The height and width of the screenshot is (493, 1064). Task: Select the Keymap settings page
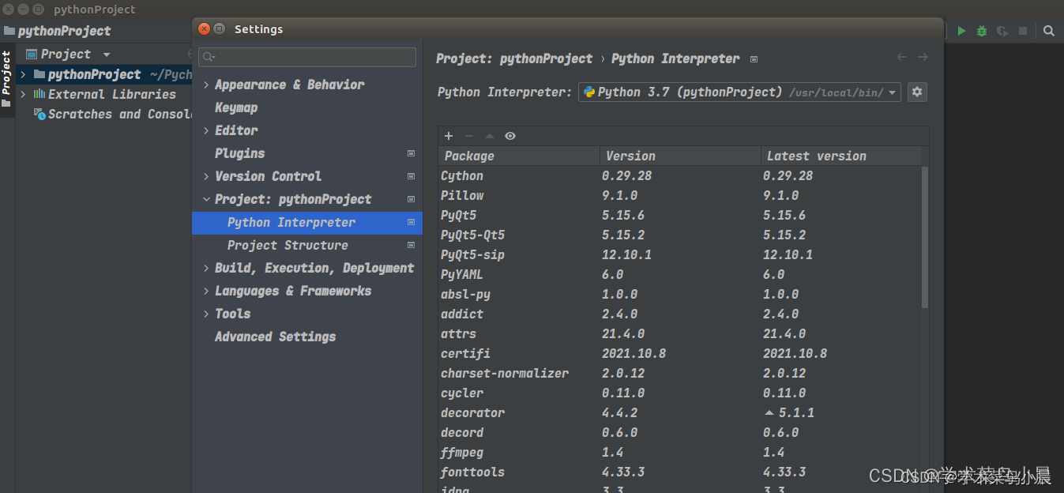pos(236,108)
